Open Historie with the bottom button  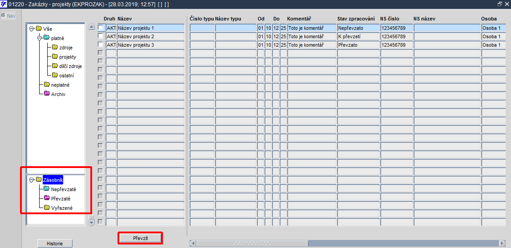pos(55,244)
